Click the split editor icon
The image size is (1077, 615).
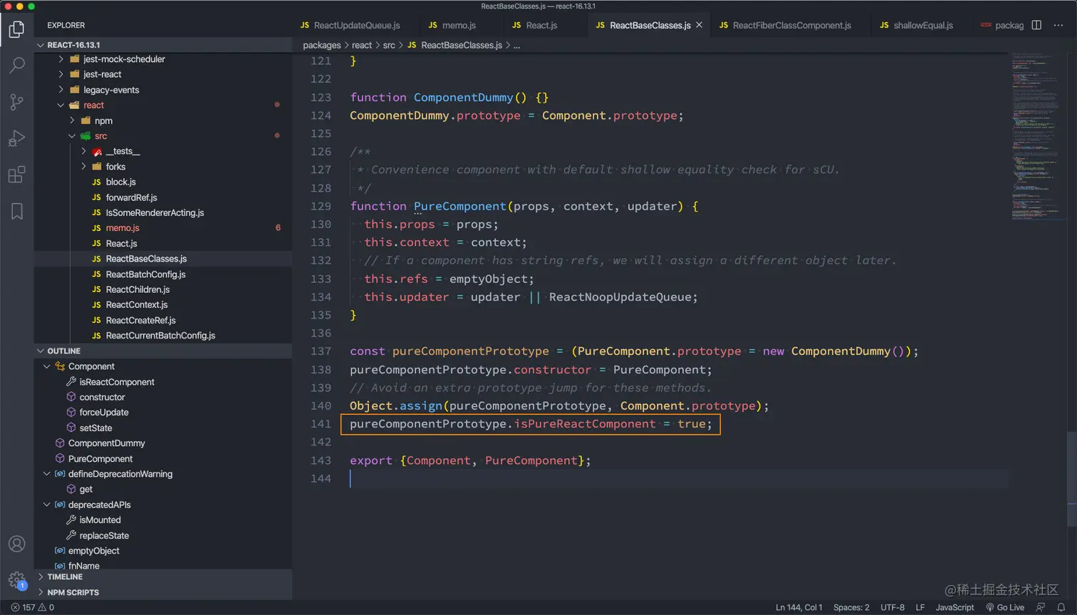(x=1036, y=25)
